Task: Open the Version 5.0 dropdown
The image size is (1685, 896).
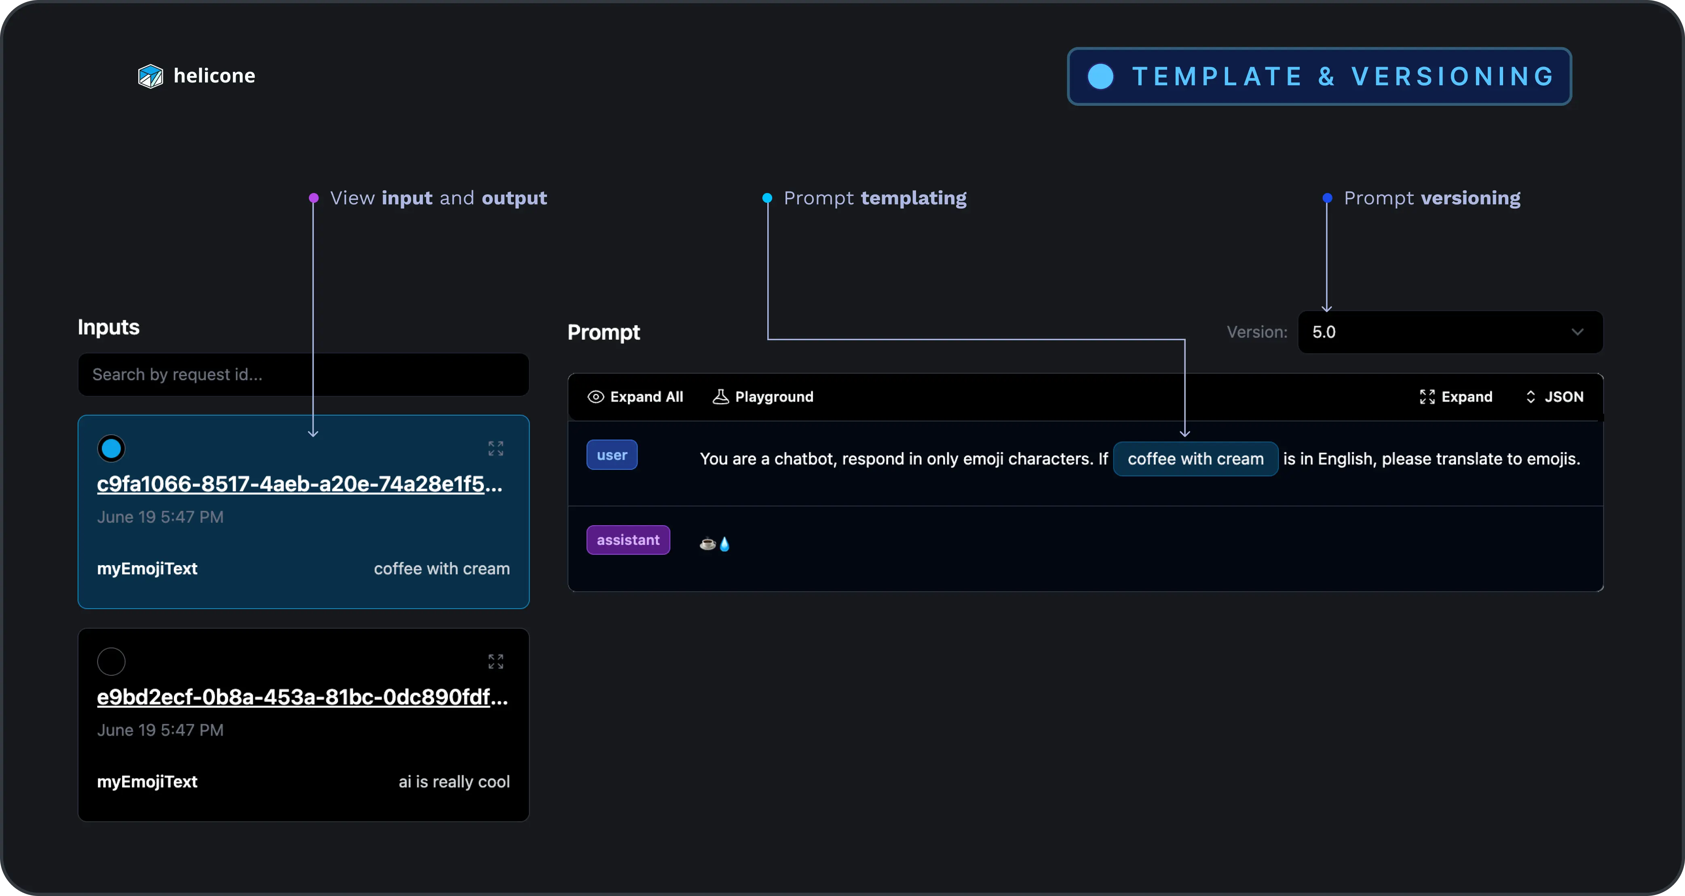Action: (1450, 332)
